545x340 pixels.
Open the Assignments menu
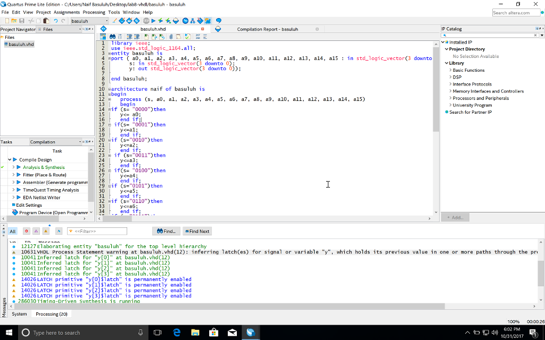[67, 12]
